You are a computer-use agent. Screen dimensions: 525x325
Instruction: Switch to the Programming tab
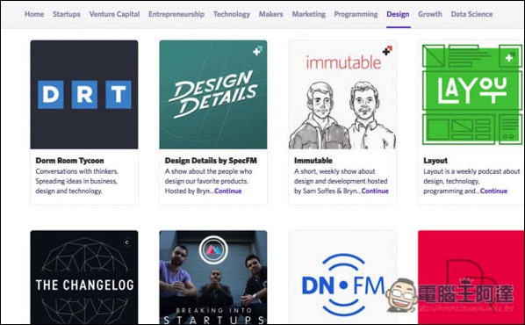tap(356, 14)
